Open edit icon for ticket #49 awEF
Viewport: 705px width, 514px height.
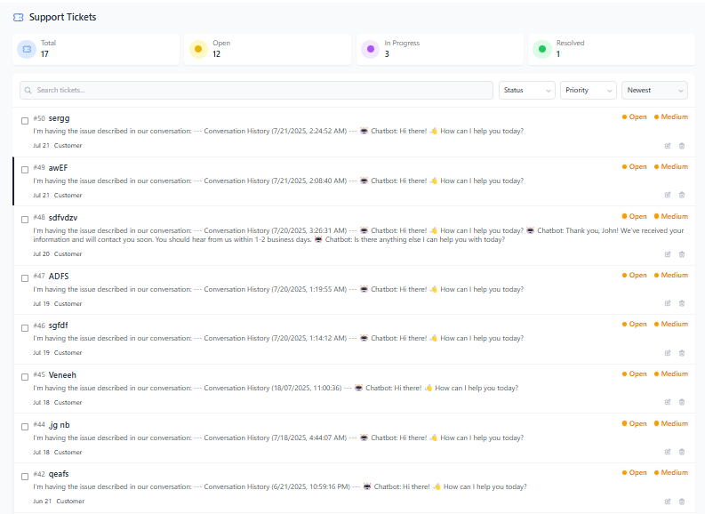[668, 195]
